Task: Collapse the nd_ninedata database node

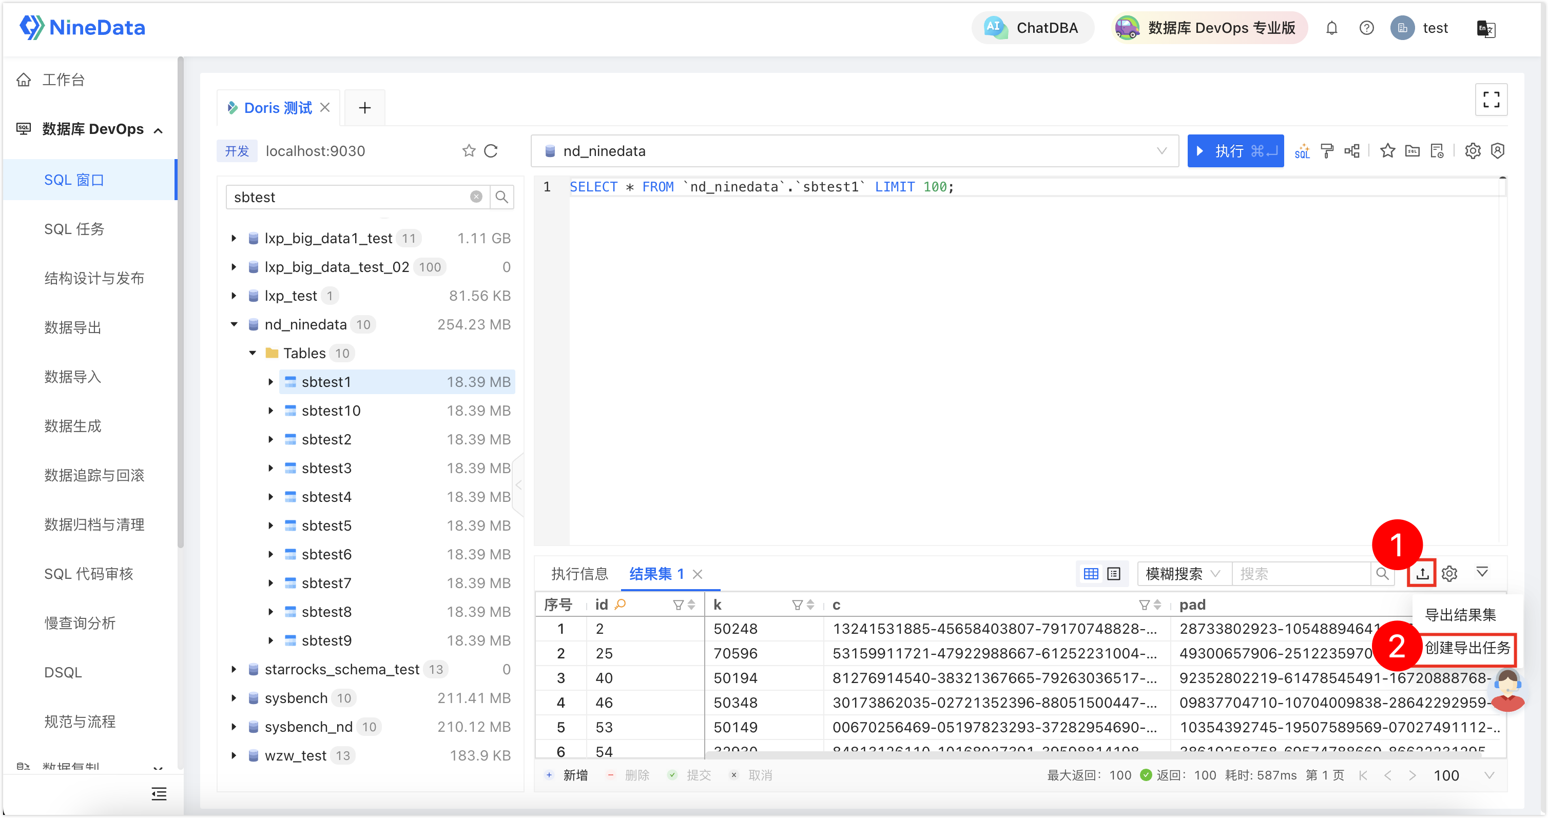Action: pyautogui.click(x=234, y=324)
